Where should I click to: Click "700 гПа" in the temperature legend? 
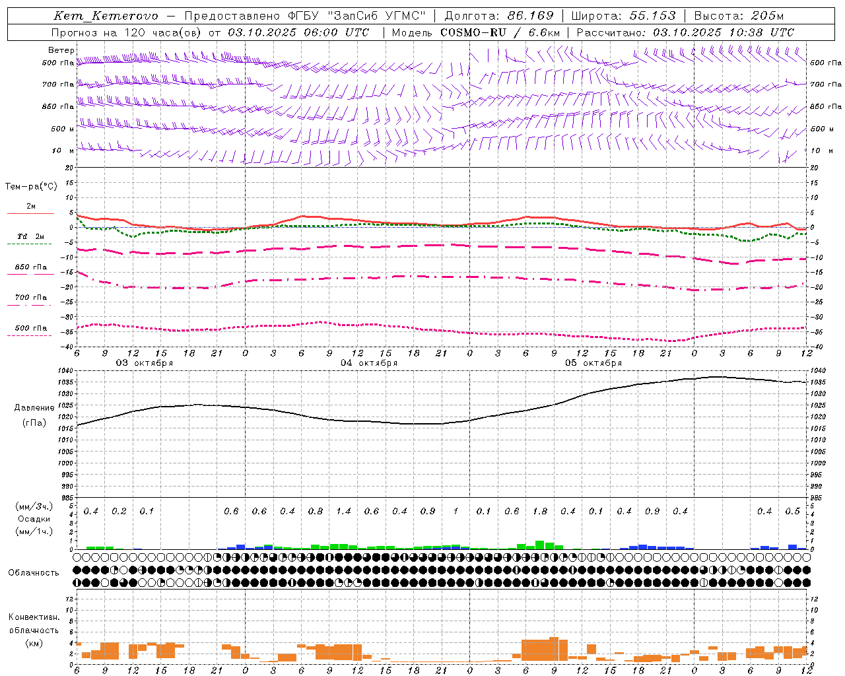[x=31, y=298]
